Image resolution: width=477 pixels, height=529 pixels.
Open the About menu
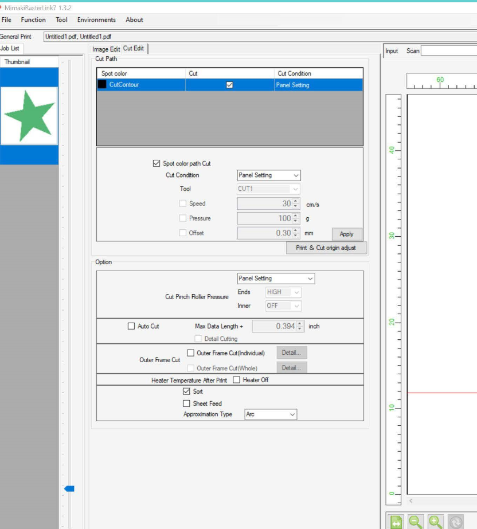click(x=134, y=20)
